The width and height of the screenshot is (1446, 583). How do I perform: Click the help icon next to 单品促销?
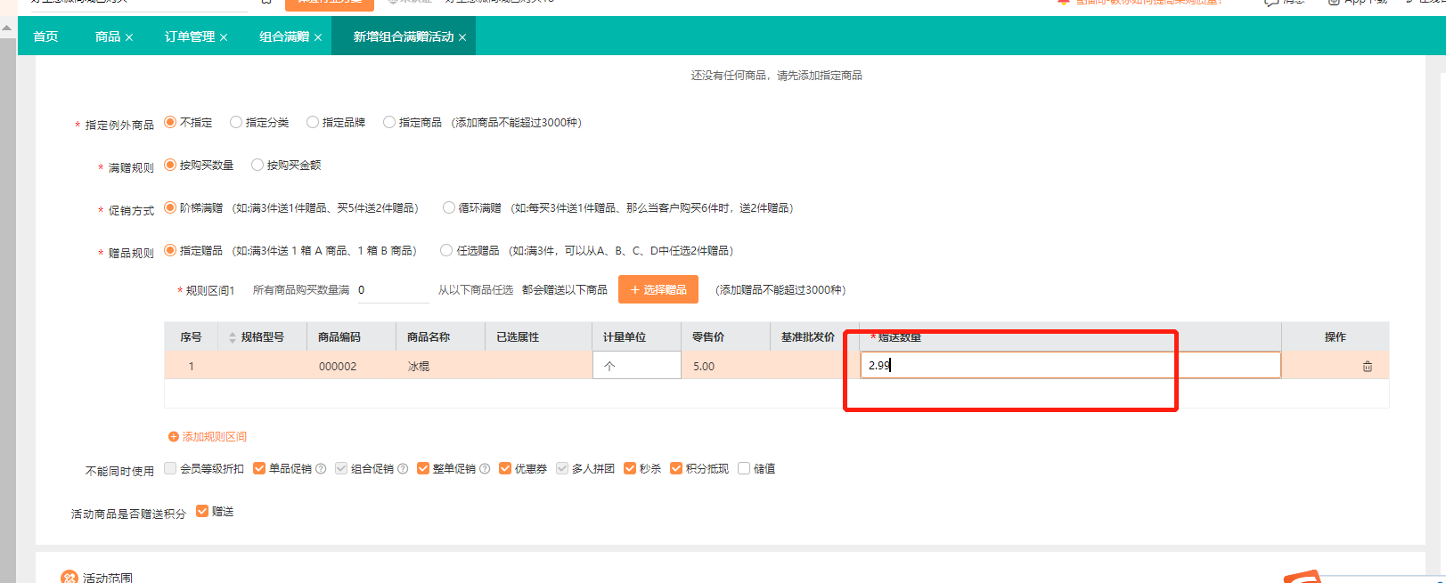click(x=321, y=469)
